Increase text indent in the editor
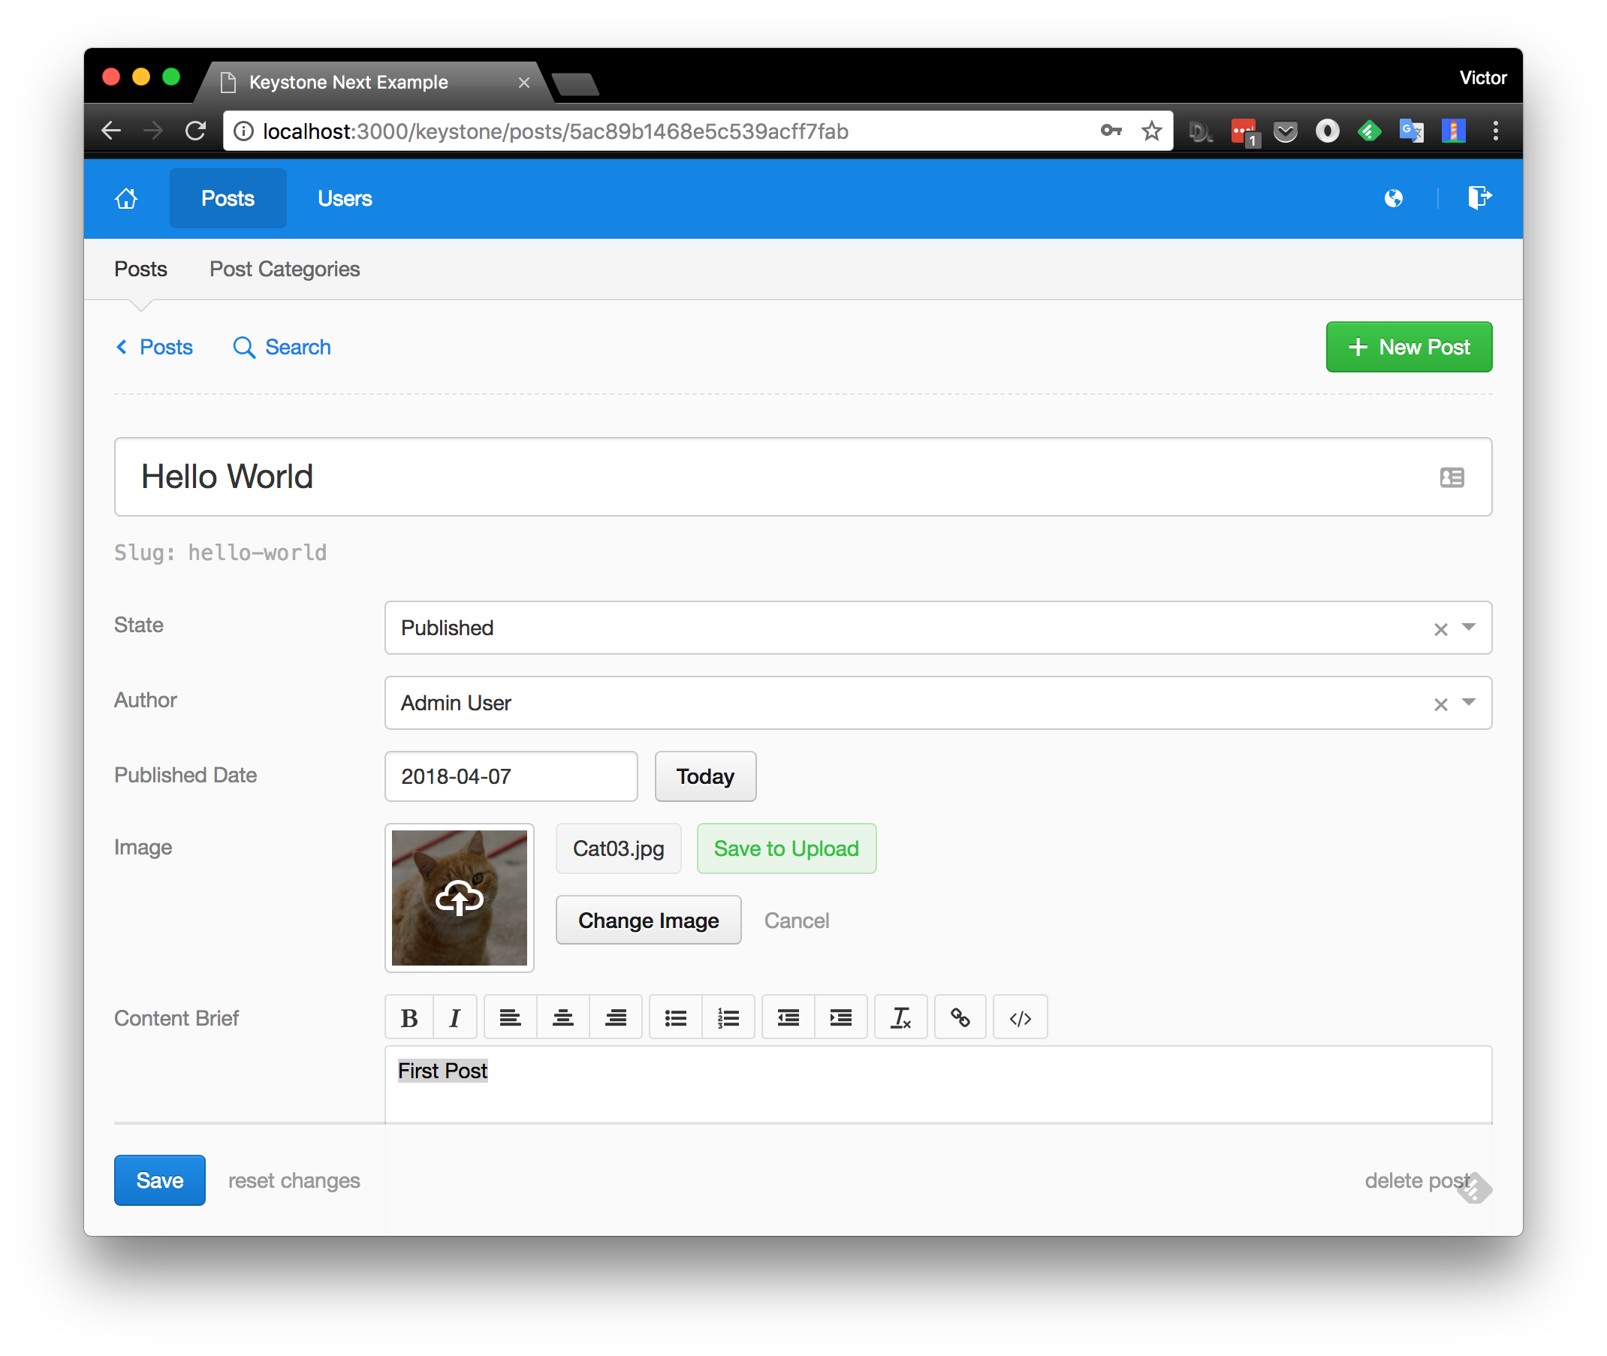Image resolution: width=1607 pixels, height=1356 pixels. (840, 1016)
